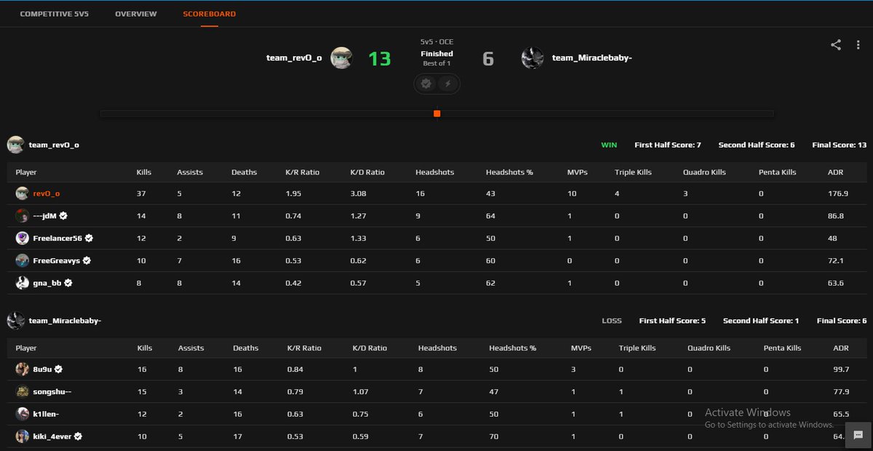This screenshot has width=873, height=451.
Task: Click songshu-- player avatar icon
Action: [23, 391]
